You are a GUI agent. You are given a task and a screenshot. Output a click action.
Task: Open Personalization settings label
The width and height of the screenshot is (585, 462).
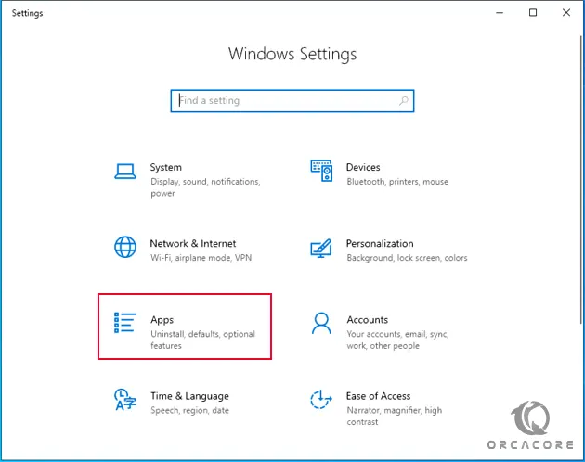click(380, 243)
